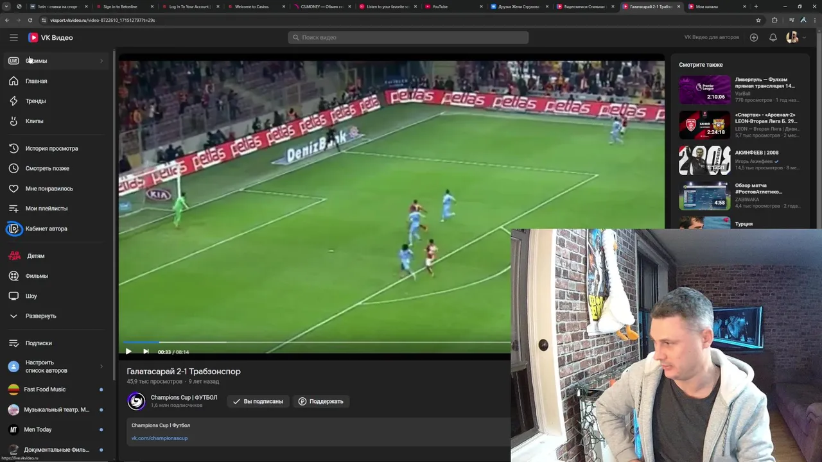Screen dimensions: 822x462
Task: Open Подписки section
Action: tap(56, 343)
